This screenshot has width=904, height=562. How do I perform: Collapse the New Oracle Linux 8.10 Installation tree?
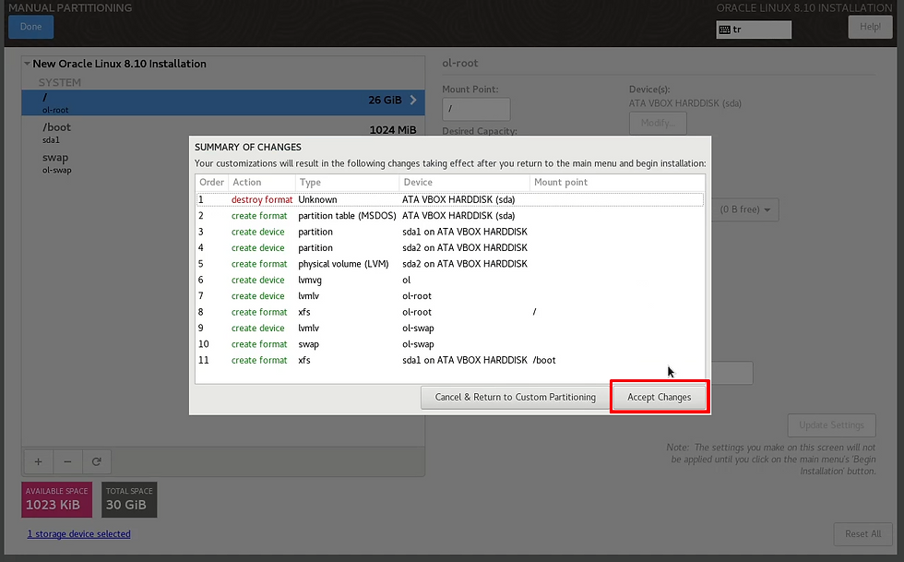(27, 64)
